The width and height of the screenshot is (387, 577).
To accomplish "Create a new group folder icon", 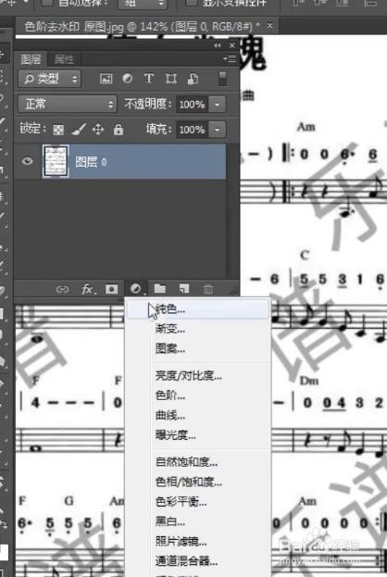I will tap(159, 289).
